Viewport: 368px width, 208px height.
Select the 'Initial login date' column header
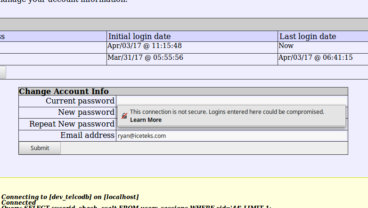point(192,36)
